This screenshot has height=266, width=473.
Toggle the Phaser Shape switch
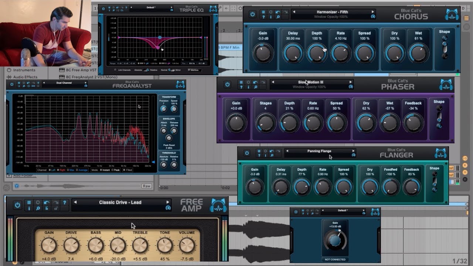(439, 117)
